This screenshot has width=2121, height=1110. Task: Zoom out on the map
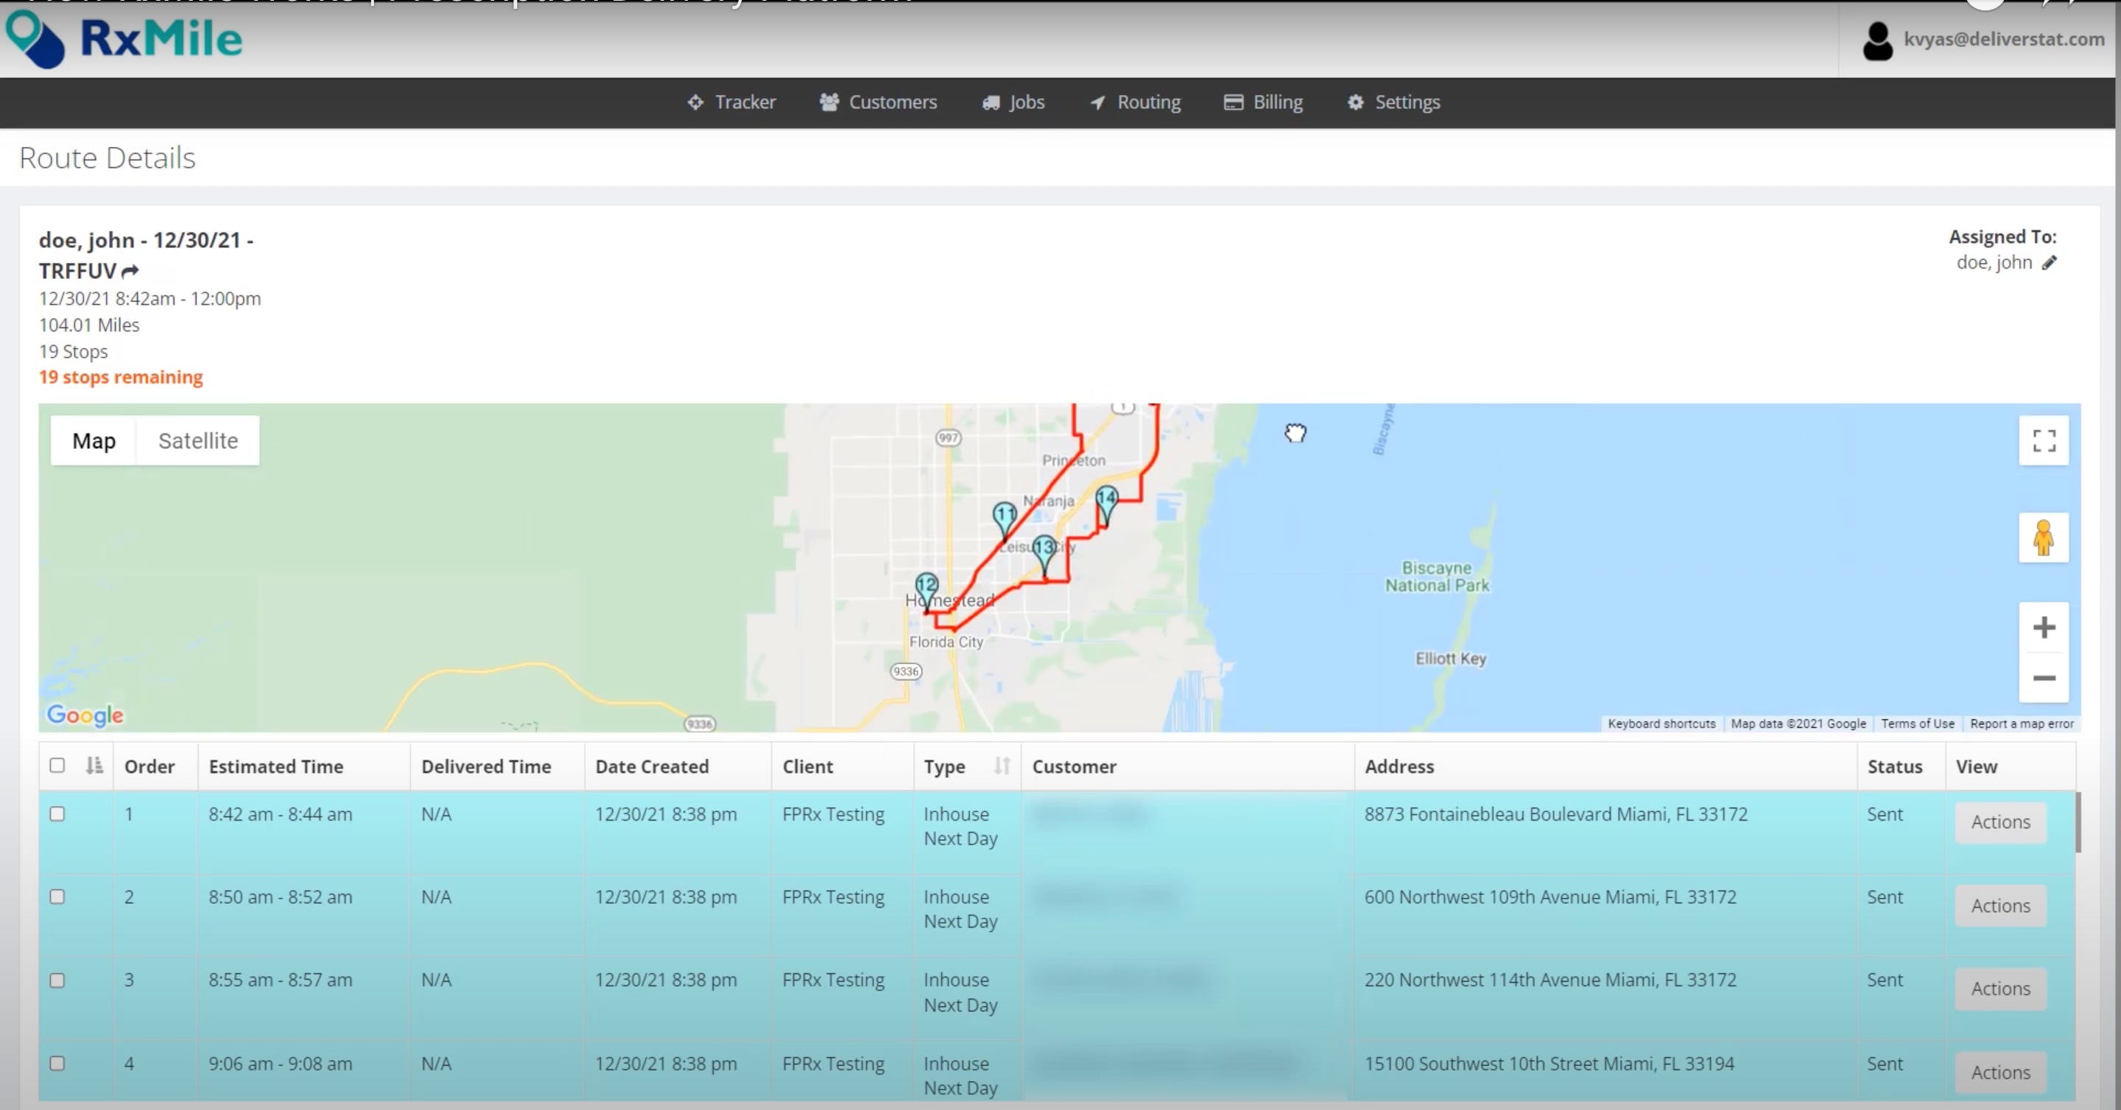(2043, 678)
